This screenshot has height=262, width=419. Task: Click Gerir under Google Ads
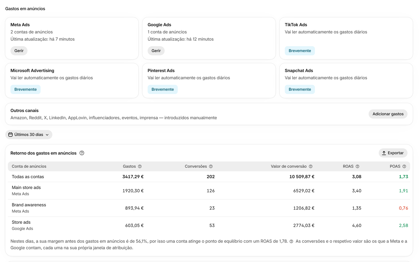point(156,51)
